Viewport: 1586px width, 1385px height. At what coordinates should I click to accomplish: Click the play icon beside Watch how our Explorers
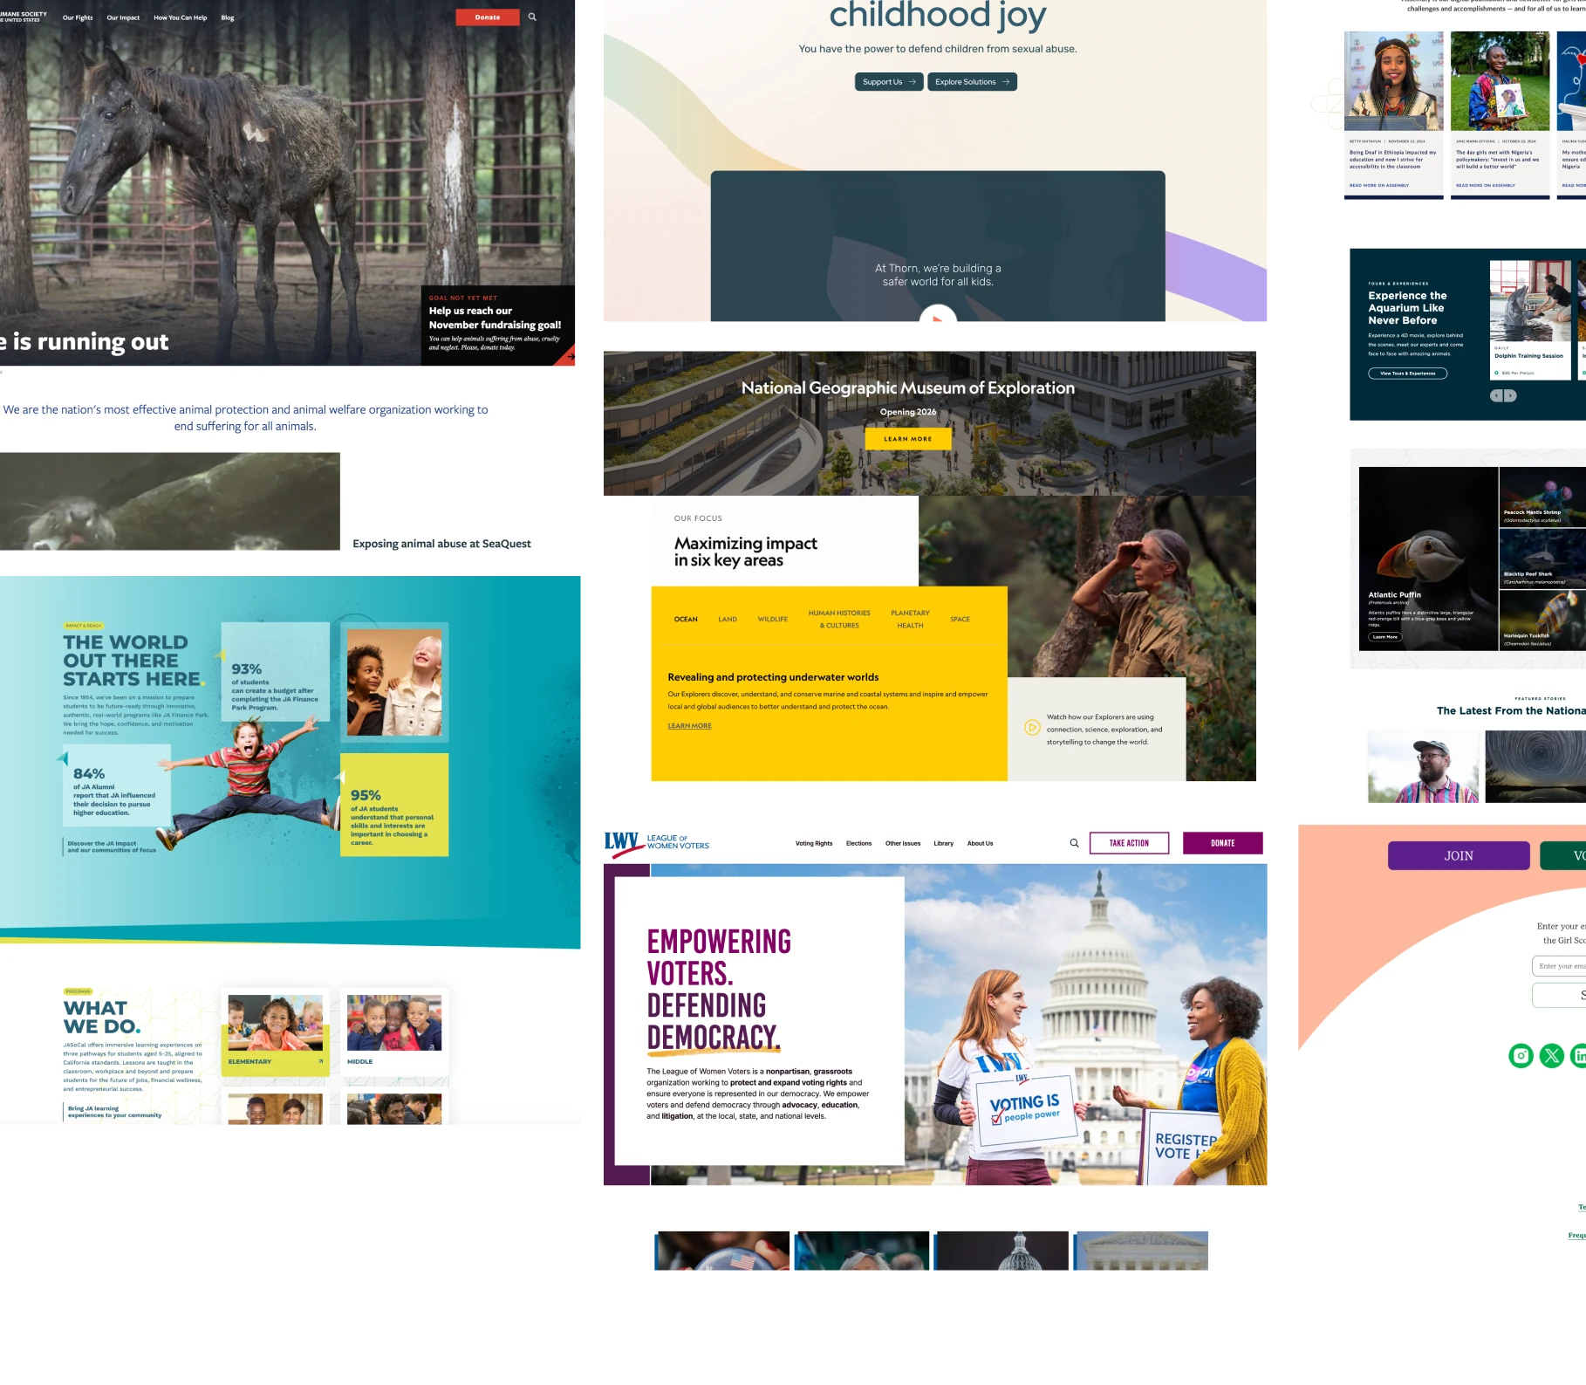(x=1032, y=728)
